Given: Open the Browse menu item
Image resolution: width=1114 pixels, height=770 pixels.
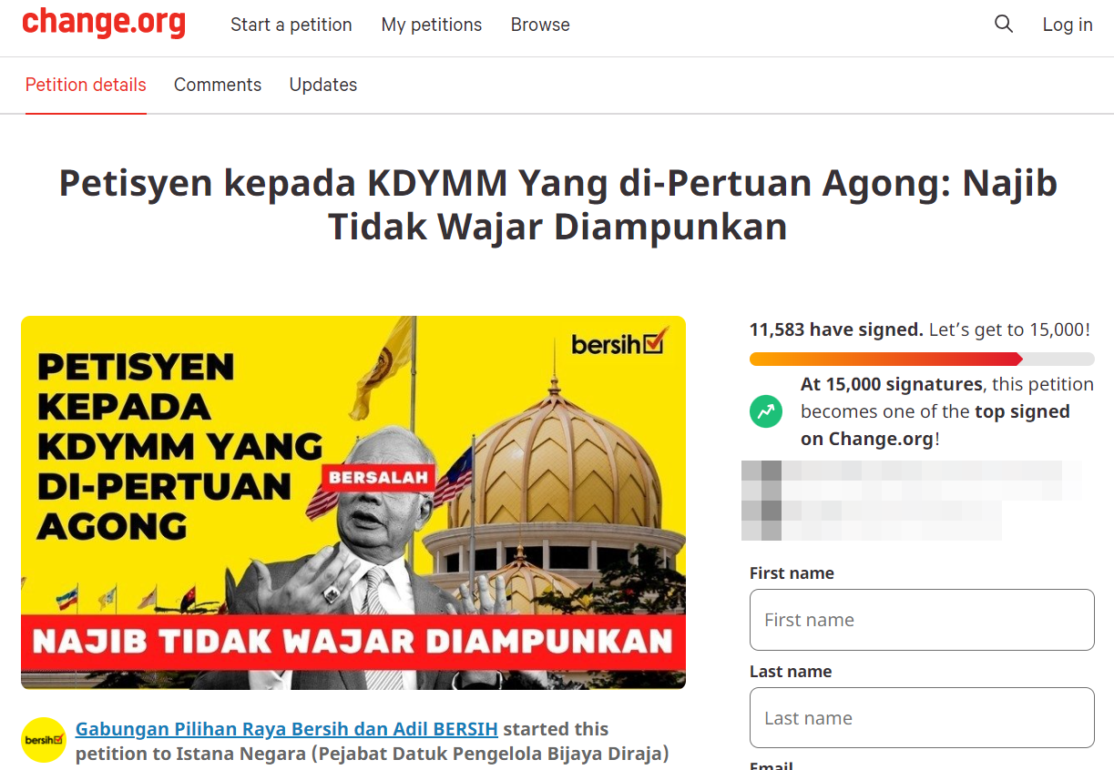Looking at the screenshot, I should tap(540, 25).
